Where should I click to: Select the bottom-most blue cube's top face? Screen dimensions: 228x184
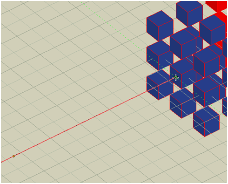[206, 116]
